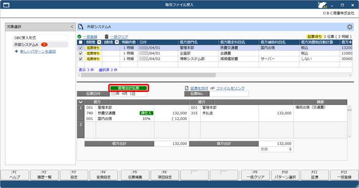Open the filter dropdown on the second column header
Viewport: 359px width, 188px height.
[x=117, y=42]
